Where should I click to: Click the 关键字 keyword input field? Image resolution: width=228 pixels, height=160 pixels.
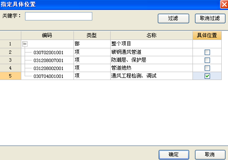point(58,16)
